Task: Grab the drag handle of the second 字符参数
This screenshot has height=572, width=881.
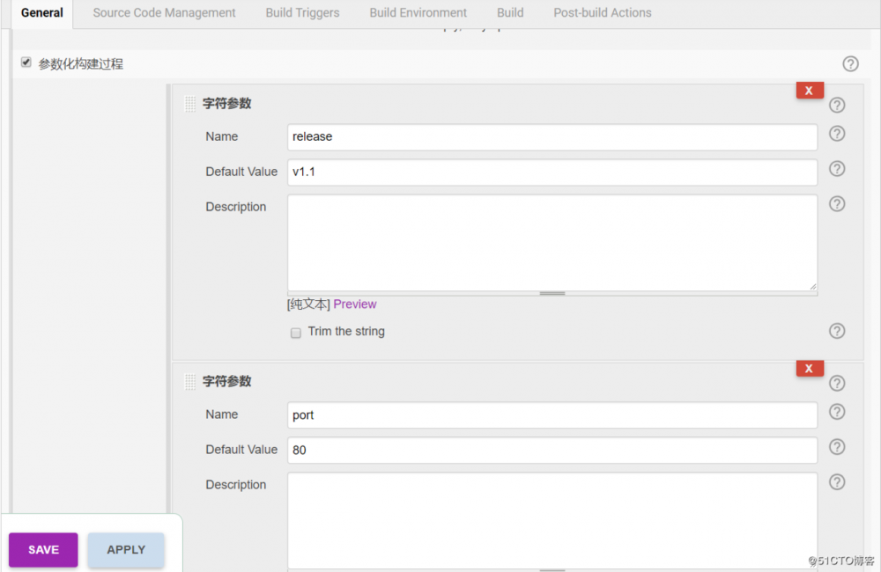Action: pos(190,382)
